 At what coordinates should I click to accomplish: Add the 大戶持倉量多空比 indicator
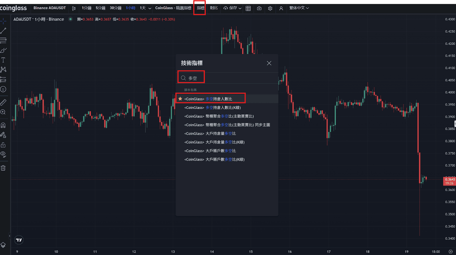coord(227,133)
